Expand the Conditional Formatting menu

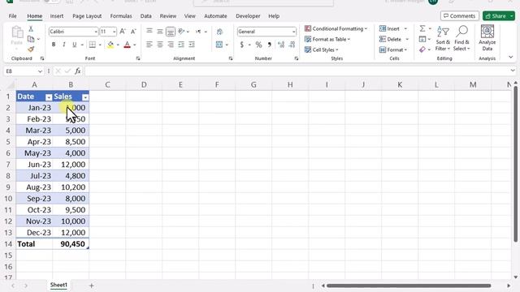click(336, 29)
